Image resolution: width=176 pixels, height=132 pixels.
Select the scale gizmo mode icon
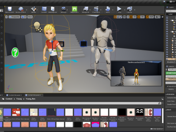point(121,17)
